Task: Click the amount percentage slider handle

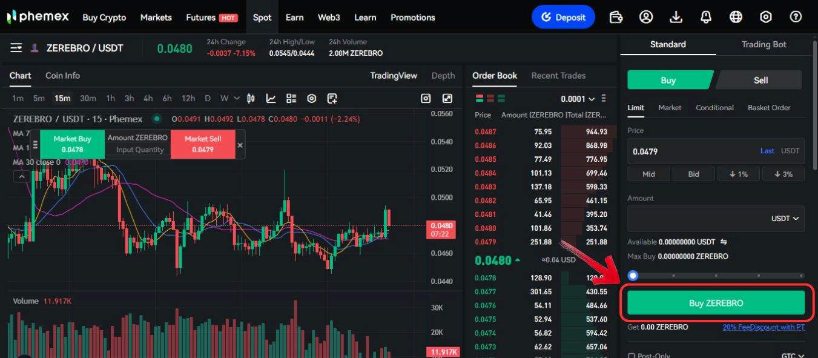Action: tap(633, 276)
